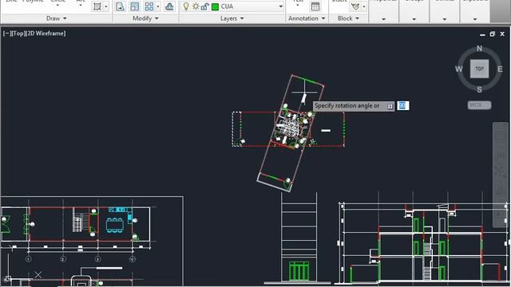This screenshot has width=511, height=287.
Task: Minimize the drawing viewport window
Action: tap(482, 34)
